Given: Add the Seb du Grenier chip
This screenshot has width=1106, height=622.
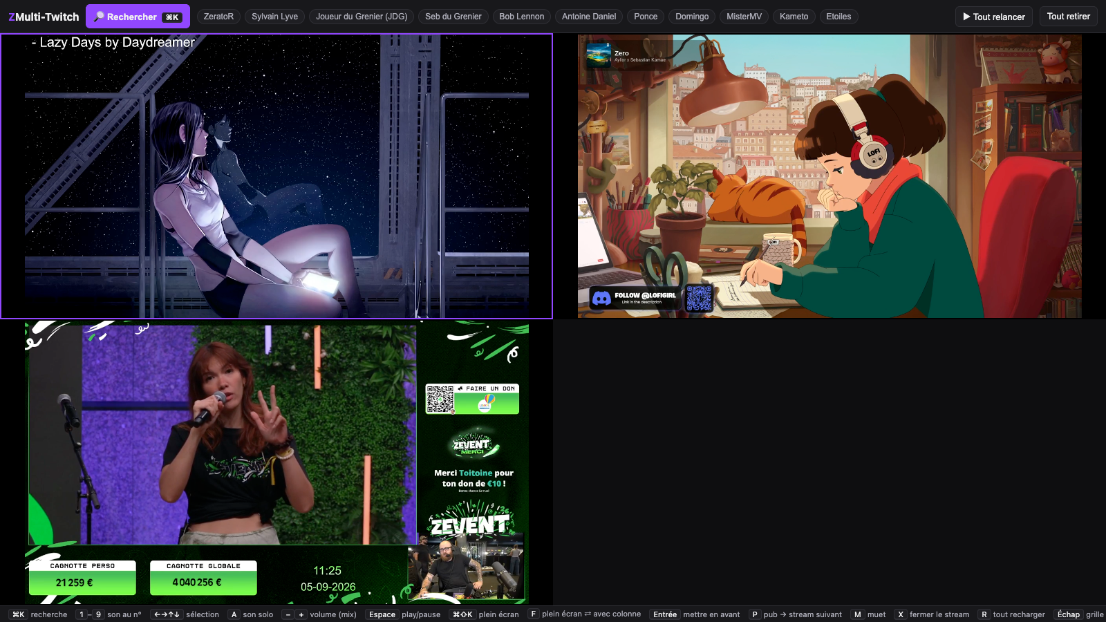Looking at the screenshot, I should [x=453, y=17].
